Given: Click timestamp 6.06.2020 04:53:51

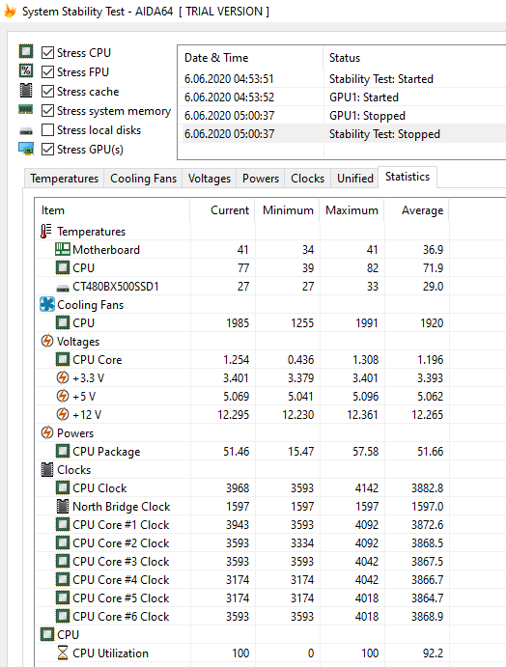Looking at the screenshot, I should tap(229, 79).
